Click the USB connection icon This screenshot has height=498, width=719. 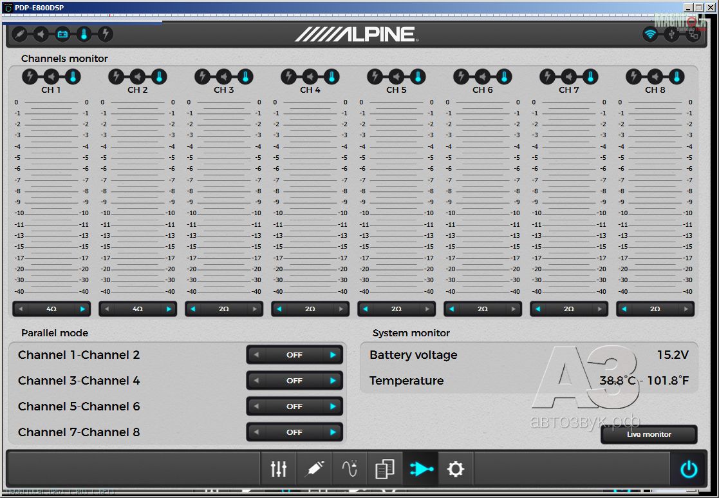click(671, 34)
